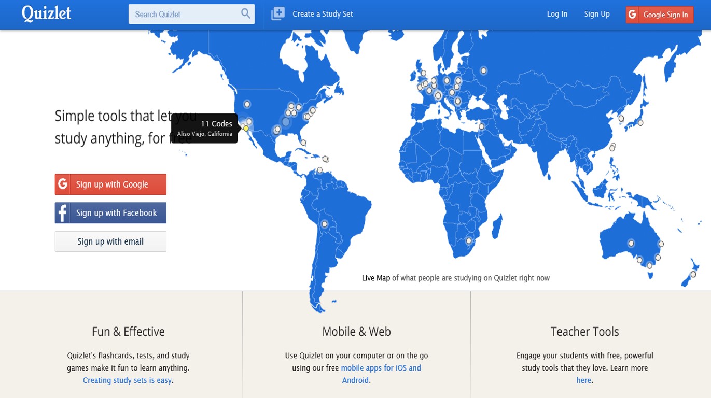Focus the Search Quizlet field
The height and width of the screenshot is (398, 711).
pos(191,14)
